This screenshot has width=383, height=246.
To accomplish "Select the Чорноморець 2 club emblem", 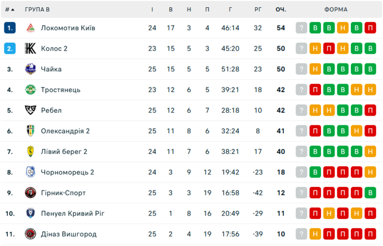I will pos(30,172).
